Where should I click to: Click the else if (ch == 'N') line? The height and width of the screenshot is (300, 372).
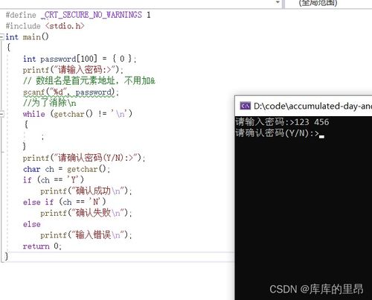coord(65,202)
